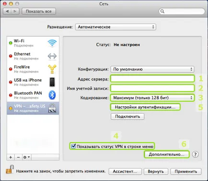The image size is (208, 181).
Task: Click the Bluetooth logo icon
Action: pos(52,95)
